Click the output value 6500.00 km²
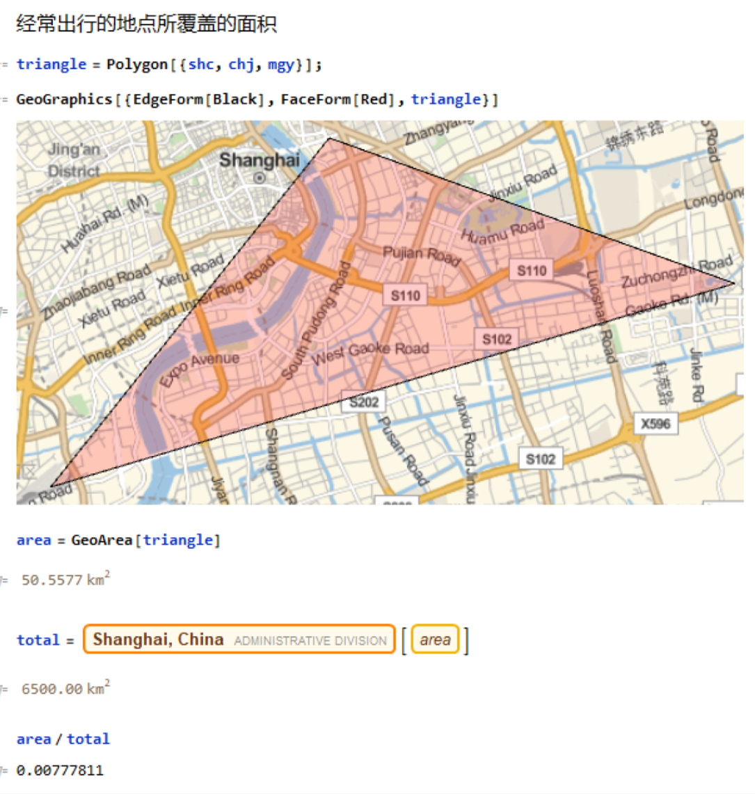755x794 pixels. [66, 689]
